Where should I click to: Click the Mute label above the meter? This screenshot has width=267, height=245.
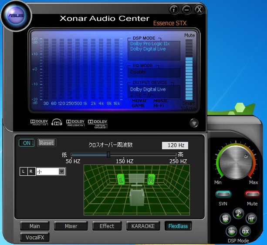pos(189,35)
